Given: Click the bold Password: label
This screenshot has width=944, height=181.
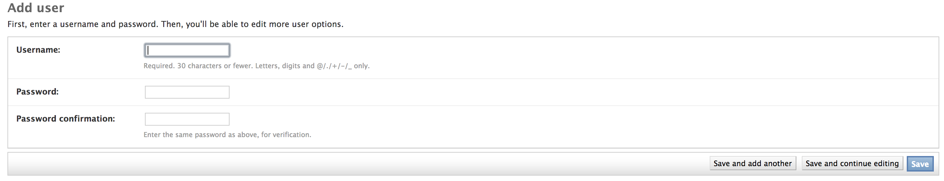Looking at the screenshot, I should 37,92.
